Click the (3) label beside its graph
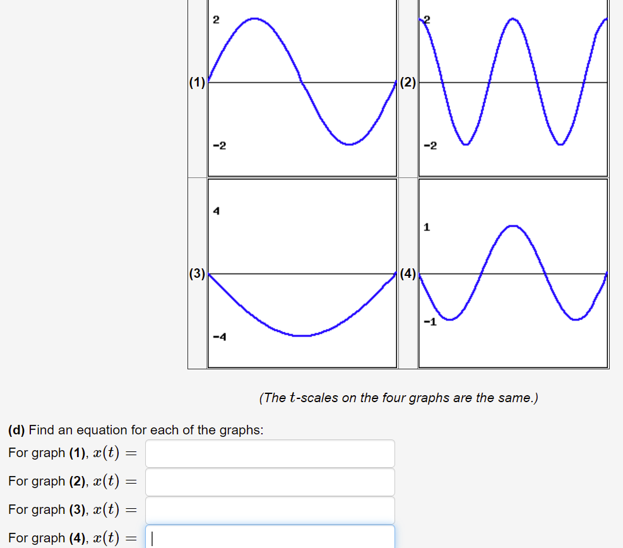 [x=196, y=273]
